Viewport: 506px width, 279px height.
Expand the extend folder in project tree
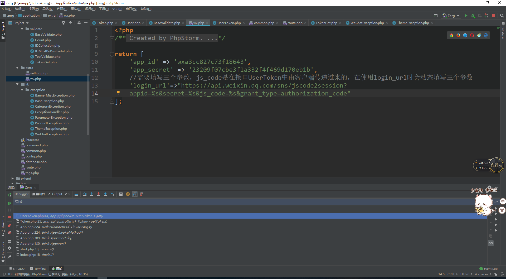pyautogui.click(x=12, y=179)
